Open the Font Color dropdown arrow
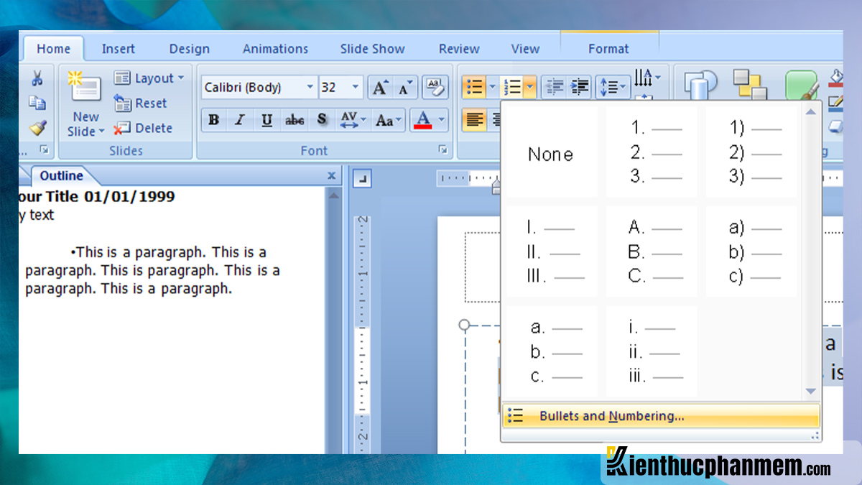862x485 pixels. tap(442, 120)
